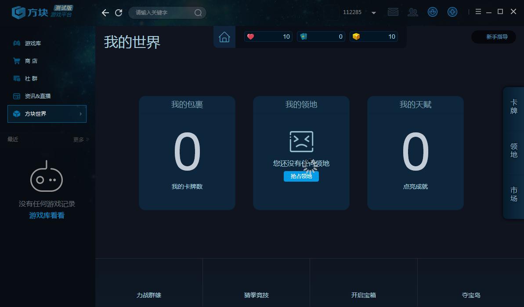Screen dimensions: 524x307
Task: Switch to the 市场 side tab
Action: click(x=513, y=194)
